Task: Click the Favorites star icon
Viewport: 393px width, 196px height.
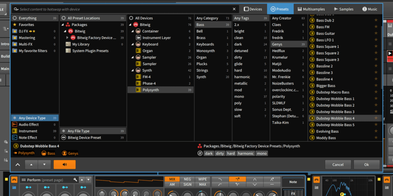Action: pyautogui.click(x=14, y=24)
